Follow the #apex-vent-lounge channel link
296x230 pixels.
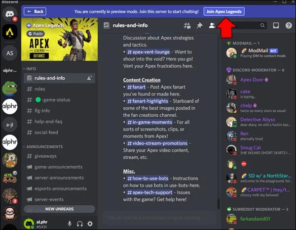(x=148, y=52)
